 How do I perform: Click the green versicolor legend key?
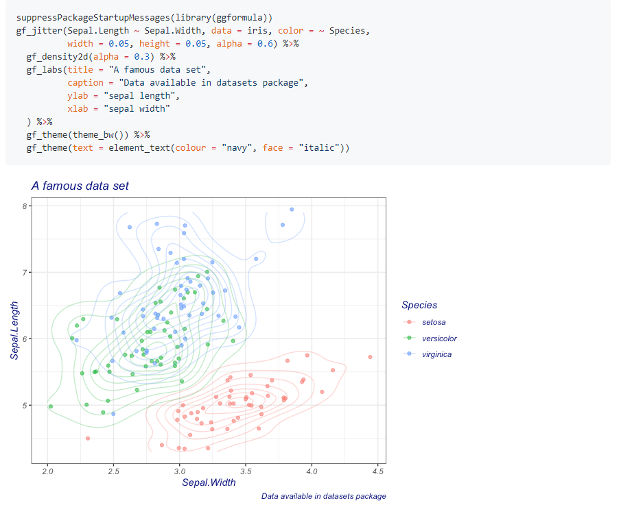[409, 338]
